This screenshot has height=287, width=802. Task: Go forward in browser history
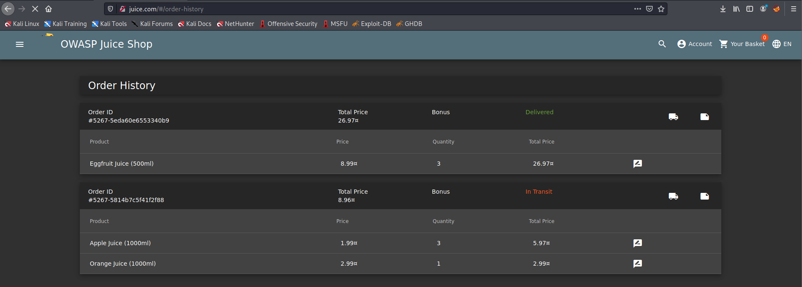pos(22,9)
